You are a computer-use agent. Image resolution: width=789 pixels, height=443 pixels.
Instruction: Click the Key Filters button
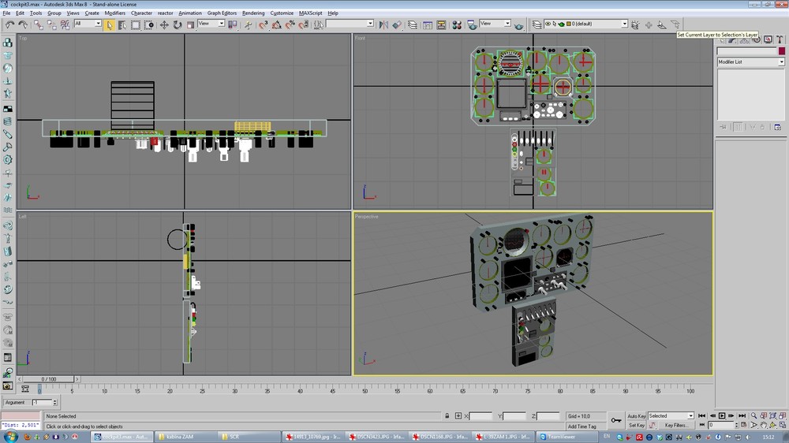coord(675,426)
